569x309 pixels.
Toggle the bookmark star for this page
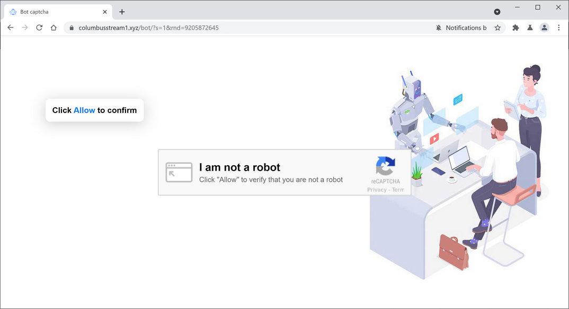click(497, 27)
